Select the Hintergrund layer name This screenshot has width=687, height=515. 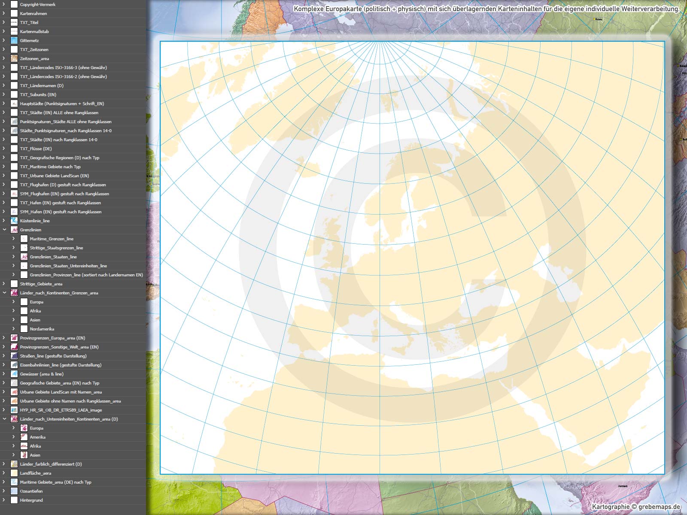coord(31,500)
